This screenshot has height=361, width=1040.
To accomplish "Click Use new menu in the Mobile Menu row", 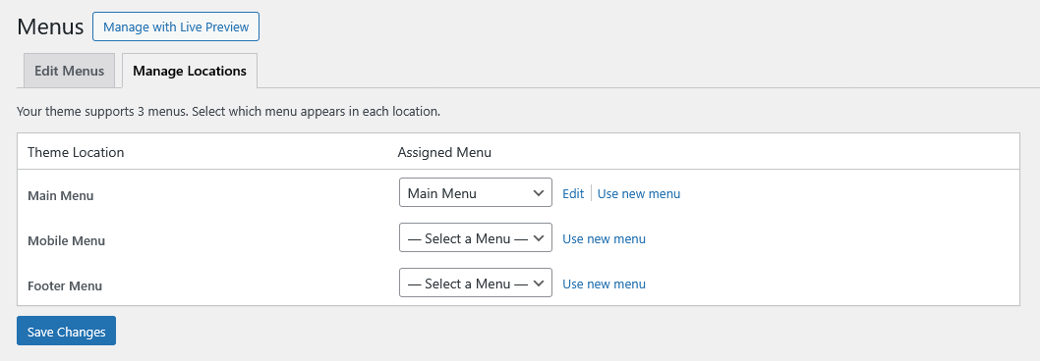I will [x=605, y=238].
